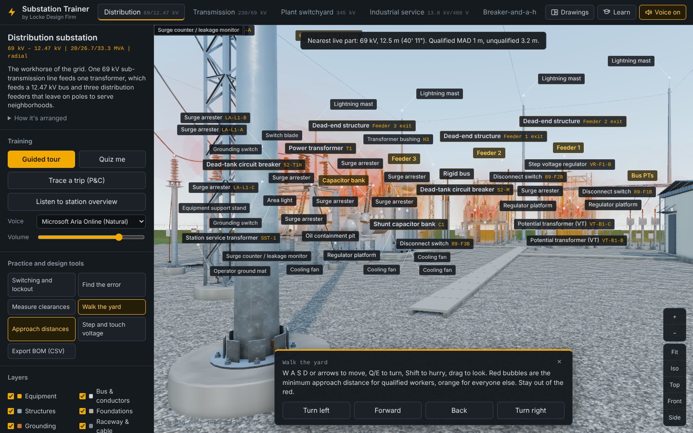Click the Capacitor bank label

click(x=344, y=180)
